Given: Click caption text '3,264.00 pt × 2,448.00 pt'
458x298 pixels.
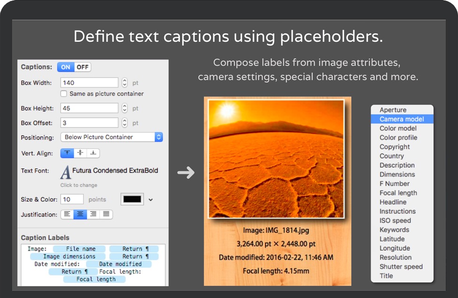Looking at the screenshot, I should (x=276, y=244).
